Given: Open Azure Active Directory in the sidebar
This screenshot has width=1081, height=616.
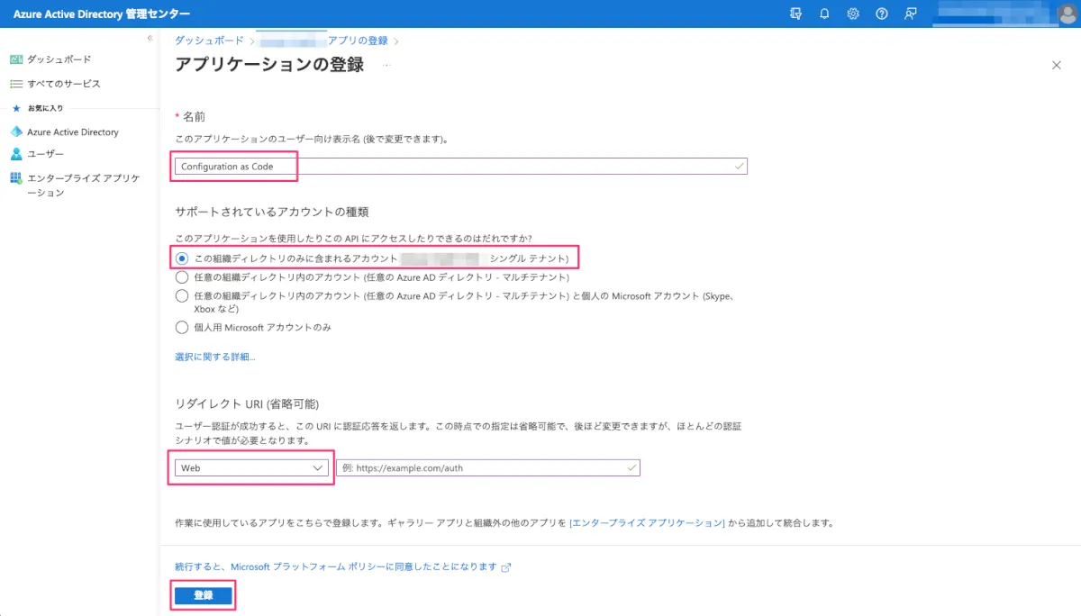Looking at the screenshot, I should [73, 131].
